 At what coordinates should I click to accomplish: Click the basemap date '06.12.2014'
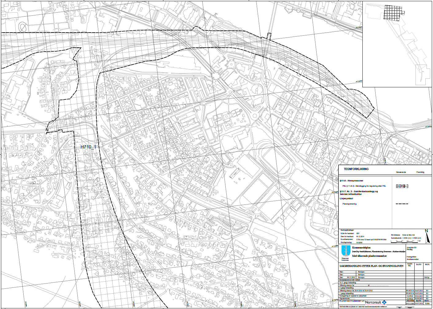(x=360, y=236)
